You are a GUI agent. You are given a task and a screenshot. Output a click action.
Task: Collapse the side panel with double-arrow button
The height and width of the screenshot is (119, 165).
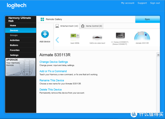point(158,55)
